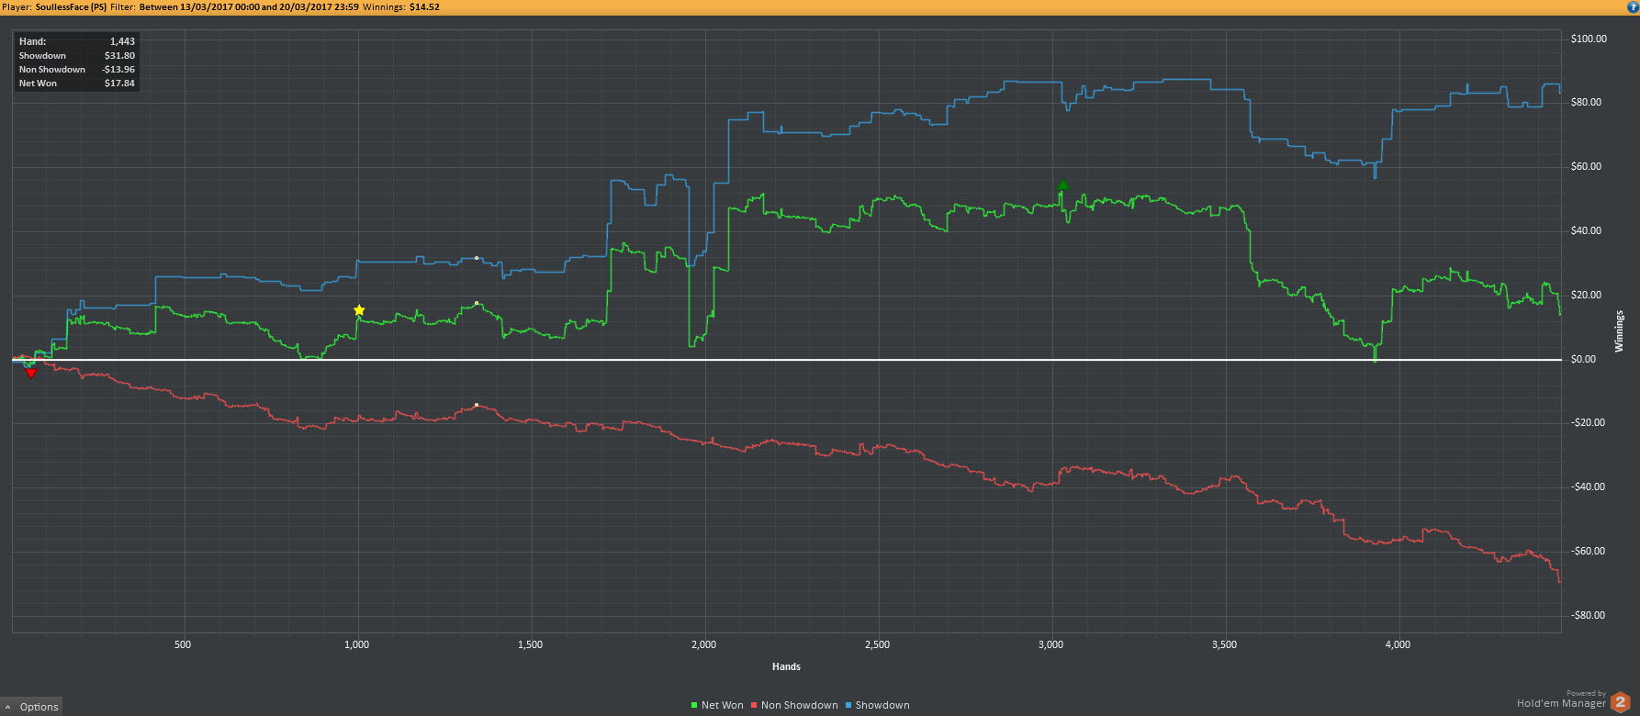Click the 1,000 hands x-axis label
Viewport: 1640px width, 716px height.
click(356, 644)
